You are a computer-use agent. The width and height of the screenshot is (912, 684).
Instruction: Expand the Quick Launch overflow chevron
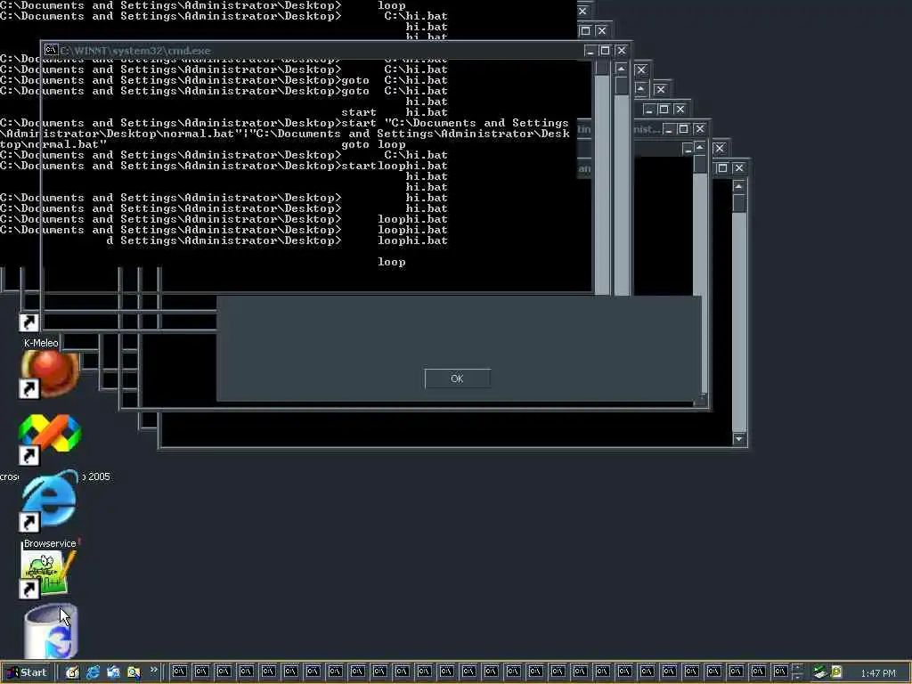coord(153,670)
